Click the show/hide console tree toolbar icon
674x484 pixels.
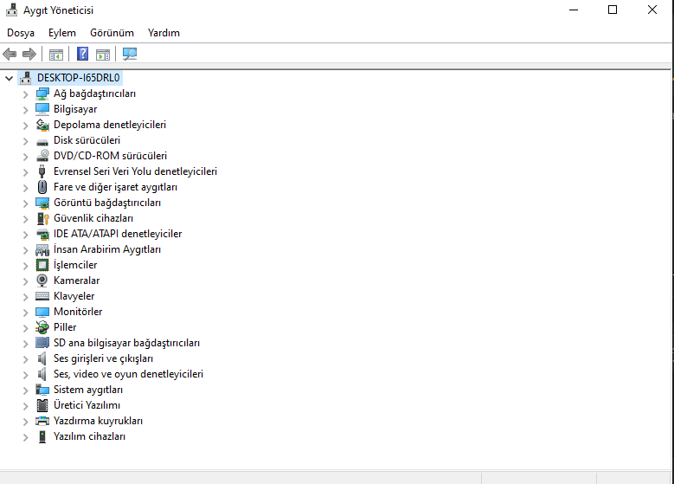(56, 55)
